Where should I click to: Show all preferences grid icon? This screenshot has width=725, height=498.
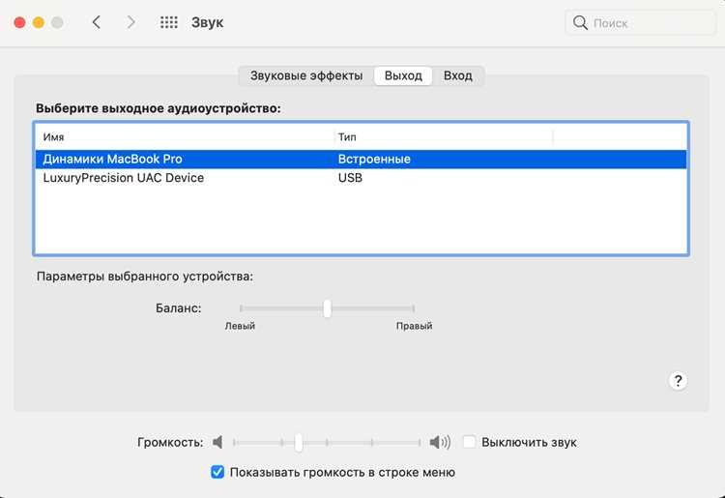tap(169, 22)
